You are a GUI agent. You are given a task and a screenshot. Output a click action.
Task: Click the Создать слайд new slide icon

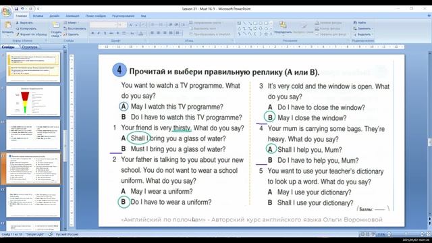[x=55, y=25]
